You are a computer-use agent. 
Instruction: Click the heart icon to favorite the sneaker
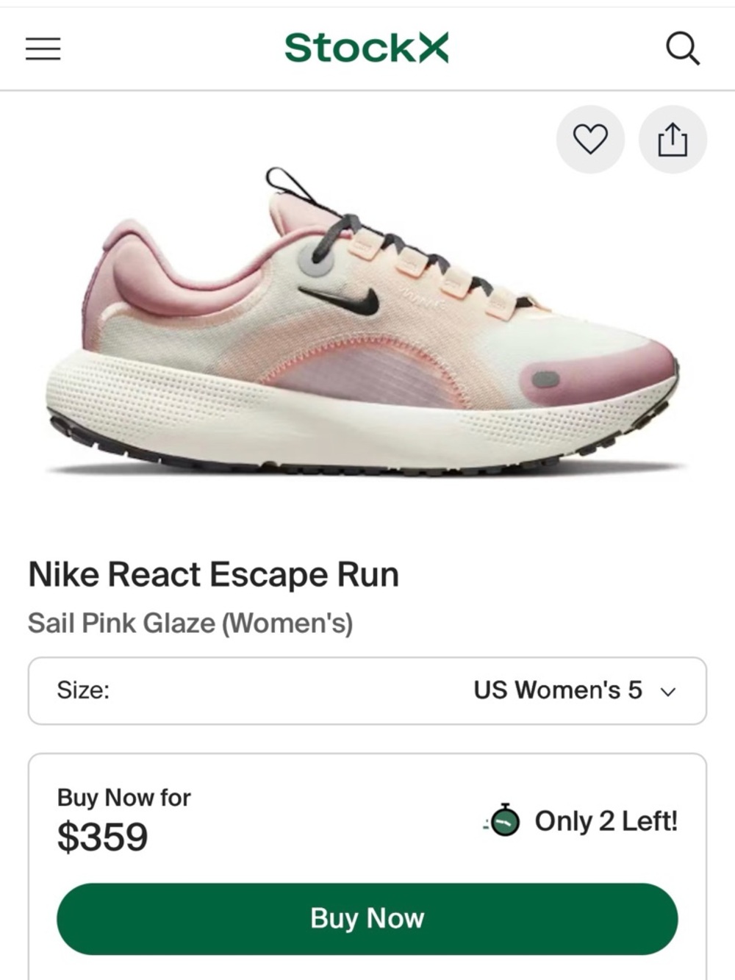pyautogui.click(x=590, y=138)
